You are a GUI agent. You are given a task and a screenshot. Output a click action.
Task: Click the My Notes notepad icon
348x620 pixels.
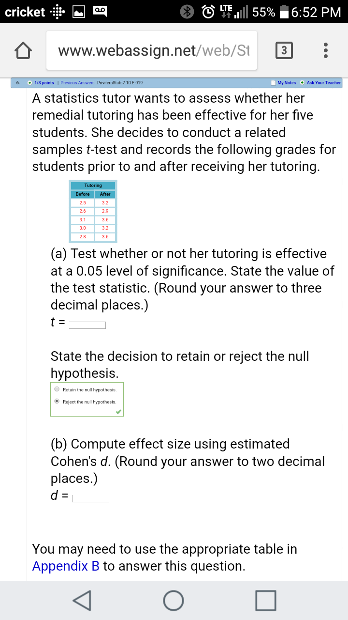pos(274,83)
